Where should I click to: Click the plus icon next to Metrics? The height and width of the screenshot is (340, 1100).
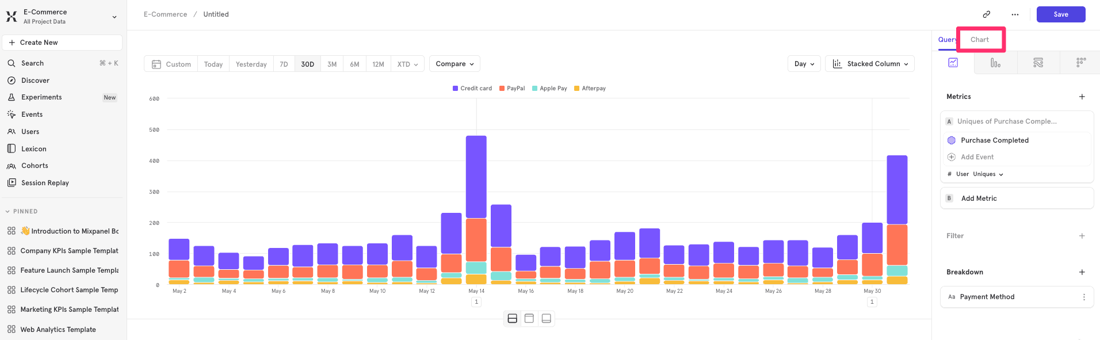pyautogui.click(x=1082, y=97)
